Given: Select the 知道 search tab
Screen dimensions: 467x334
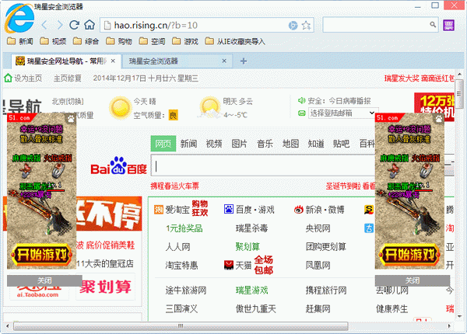Looking at the screenshot, I should [316, 144].
